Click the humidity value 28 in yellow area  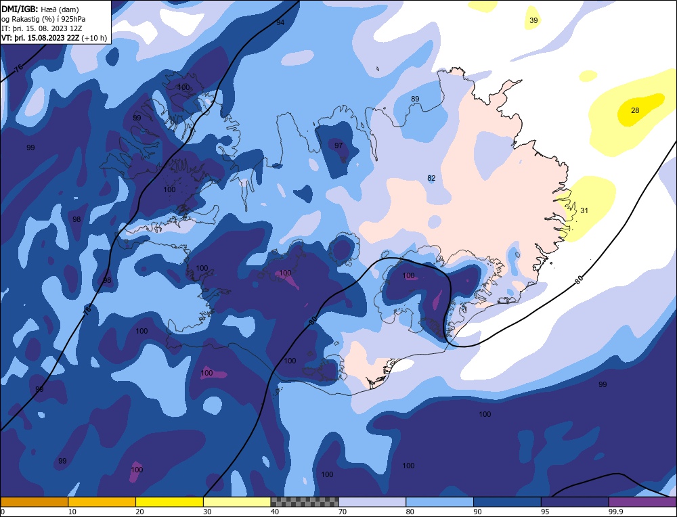pyautogui.click(x=635, y=110)
